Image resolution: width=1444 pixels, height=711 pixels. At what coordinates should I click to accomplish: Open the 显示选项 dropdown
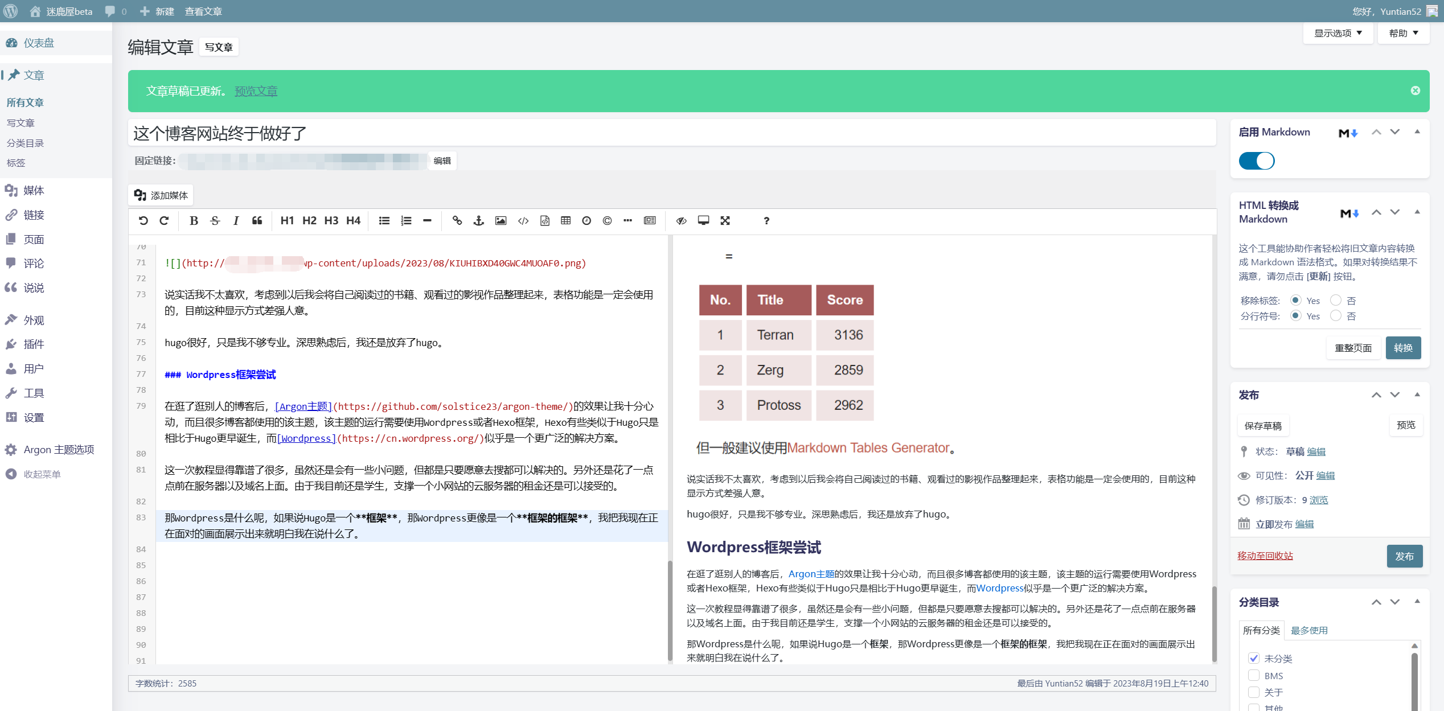(1338, 34)
